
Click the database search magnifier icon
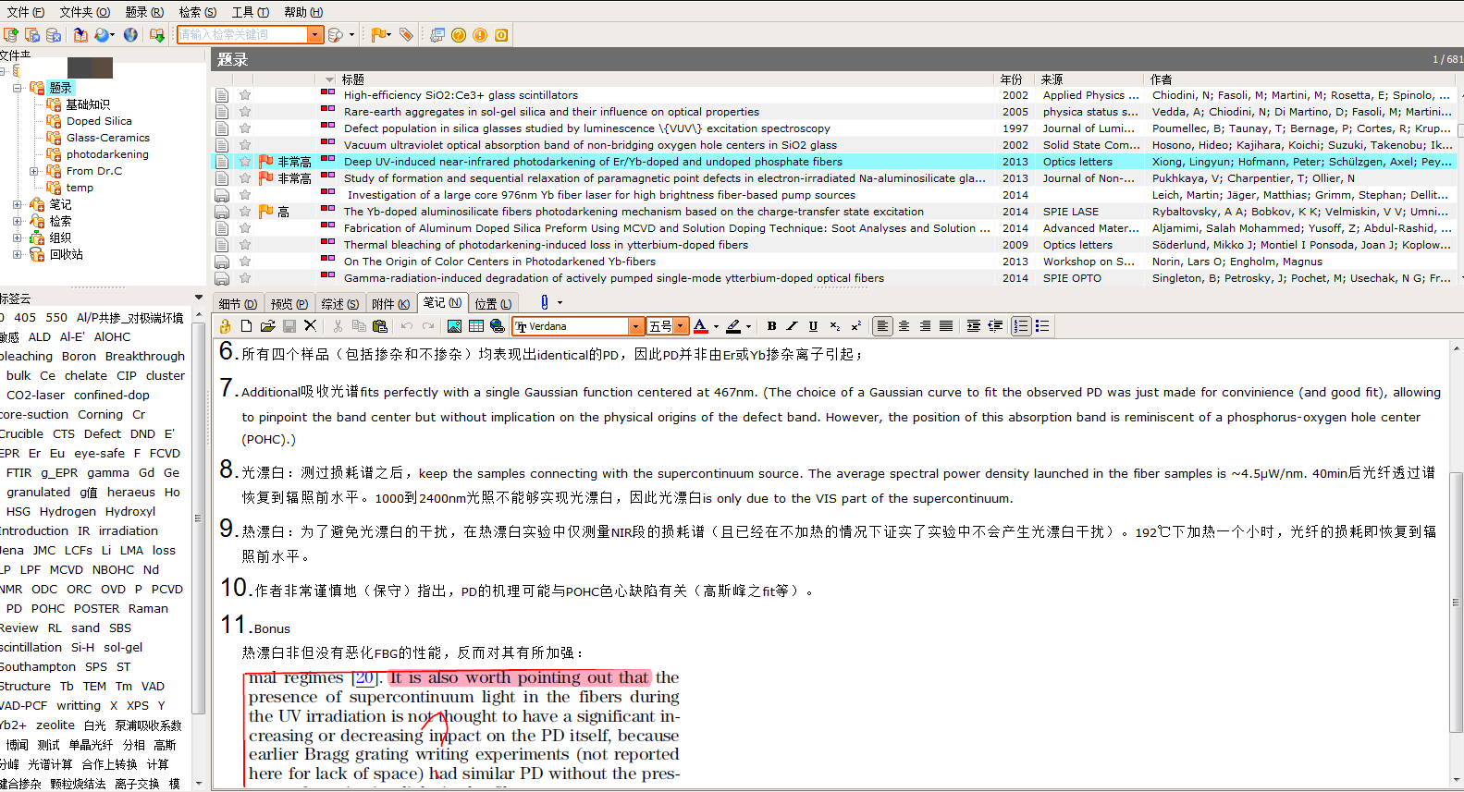[x=336, y=35]
